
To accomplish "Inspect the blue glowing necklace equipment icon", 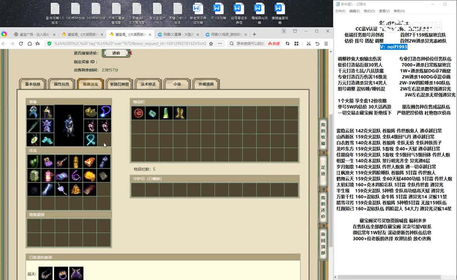I will coord(105,112).
